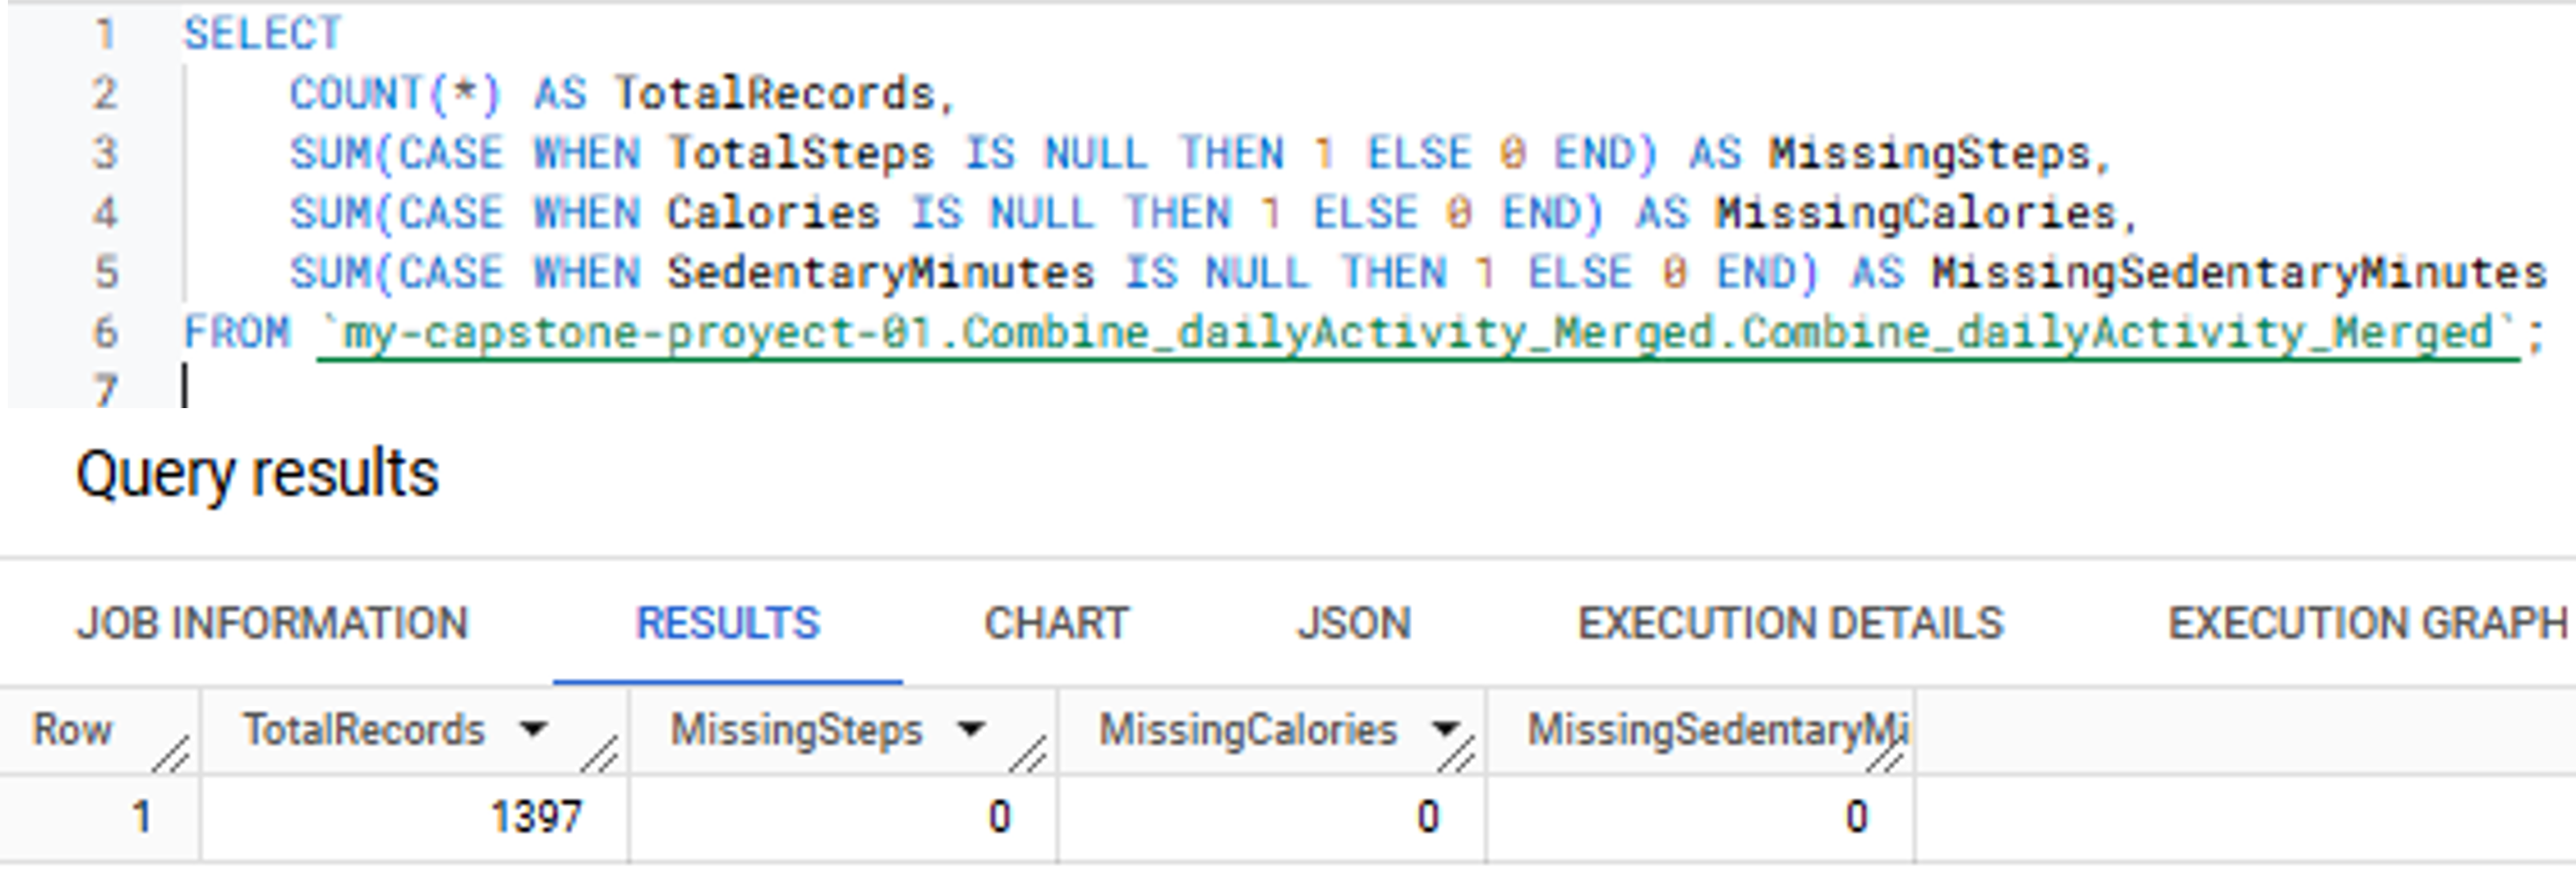Image resolution: width=2576 pixels, height=892 pixels.
Task: Select the MissingSteps result value cell
Action: click(x=998, y=818)
